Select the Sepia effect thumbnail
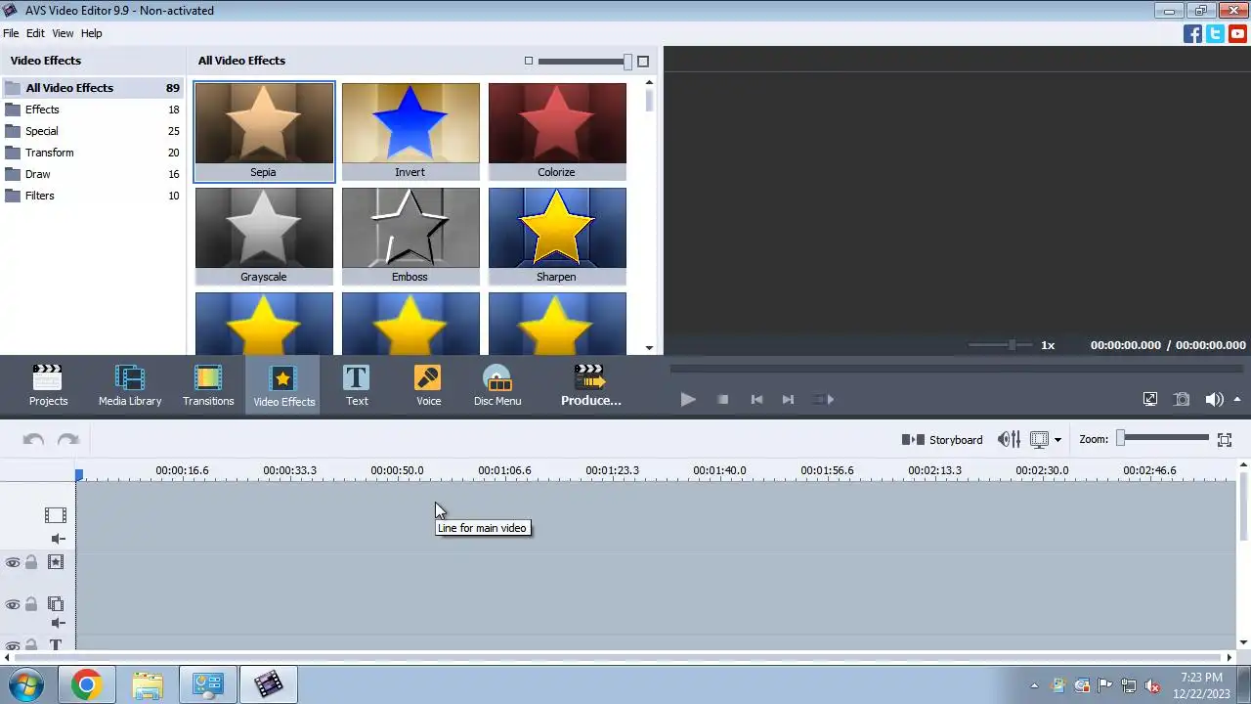Viewport: 1251px width, 704px height. 264,131
